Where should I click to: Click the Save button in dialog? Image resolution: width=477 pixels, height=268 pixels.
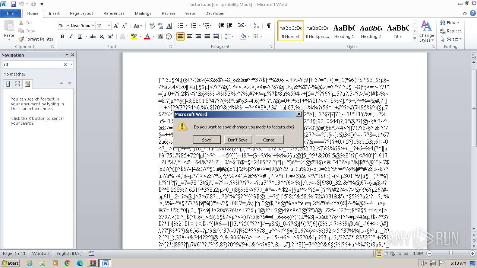(x=206, y=140)
